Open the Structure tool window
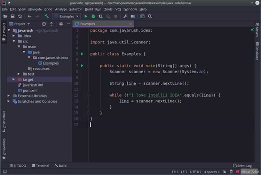The height and width of the screenshot is (175, 261). pos(4,122)
